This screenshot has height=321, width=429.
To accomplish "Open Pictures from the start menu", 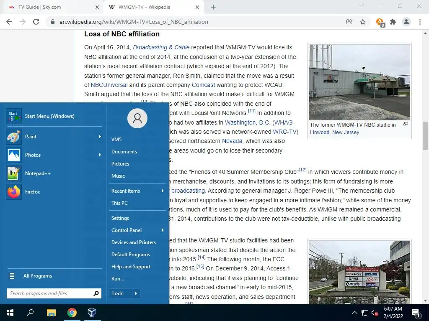I will click(120, 164).
